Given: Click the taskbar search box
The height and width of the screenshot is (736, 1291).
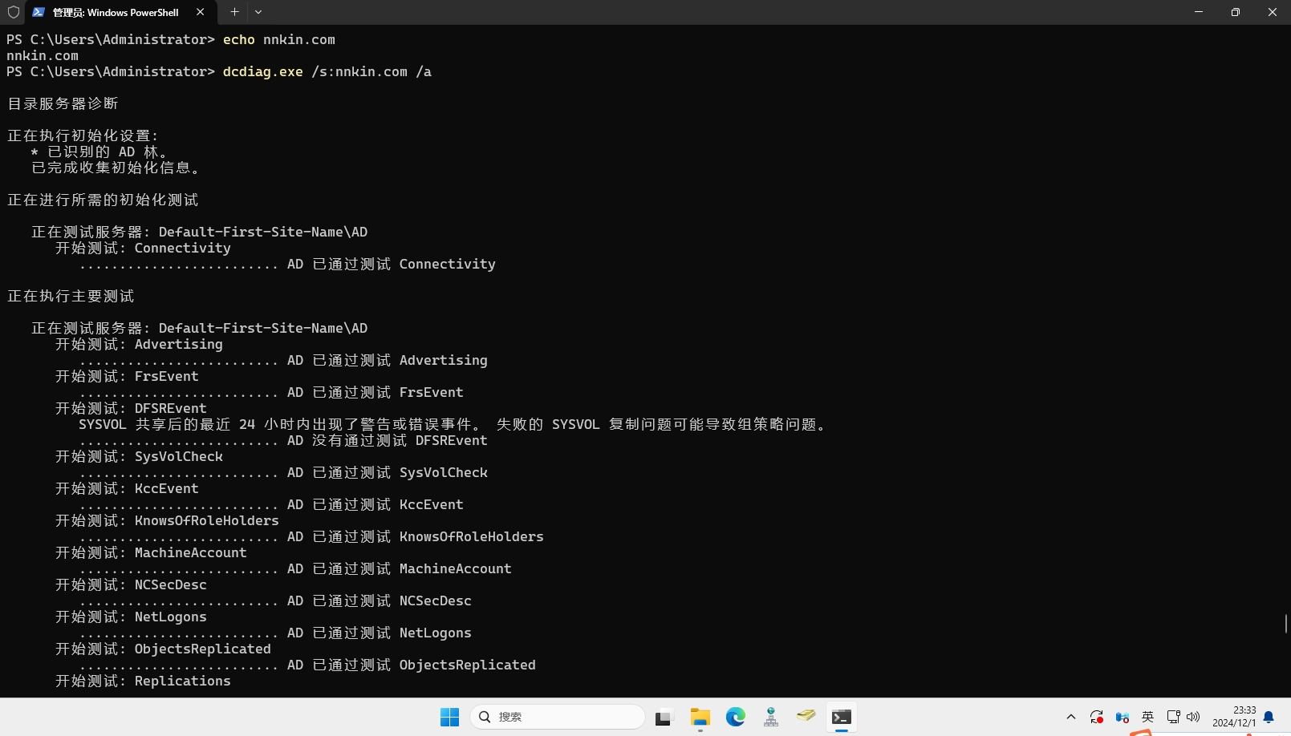Looking at the screenshot, I should (x=558, y=717).
